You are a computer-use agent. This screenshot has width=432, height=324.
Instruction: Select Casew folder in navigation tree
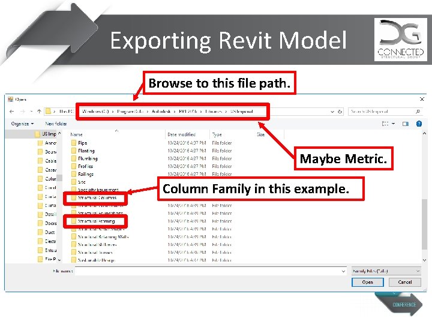tap(50, 170)
